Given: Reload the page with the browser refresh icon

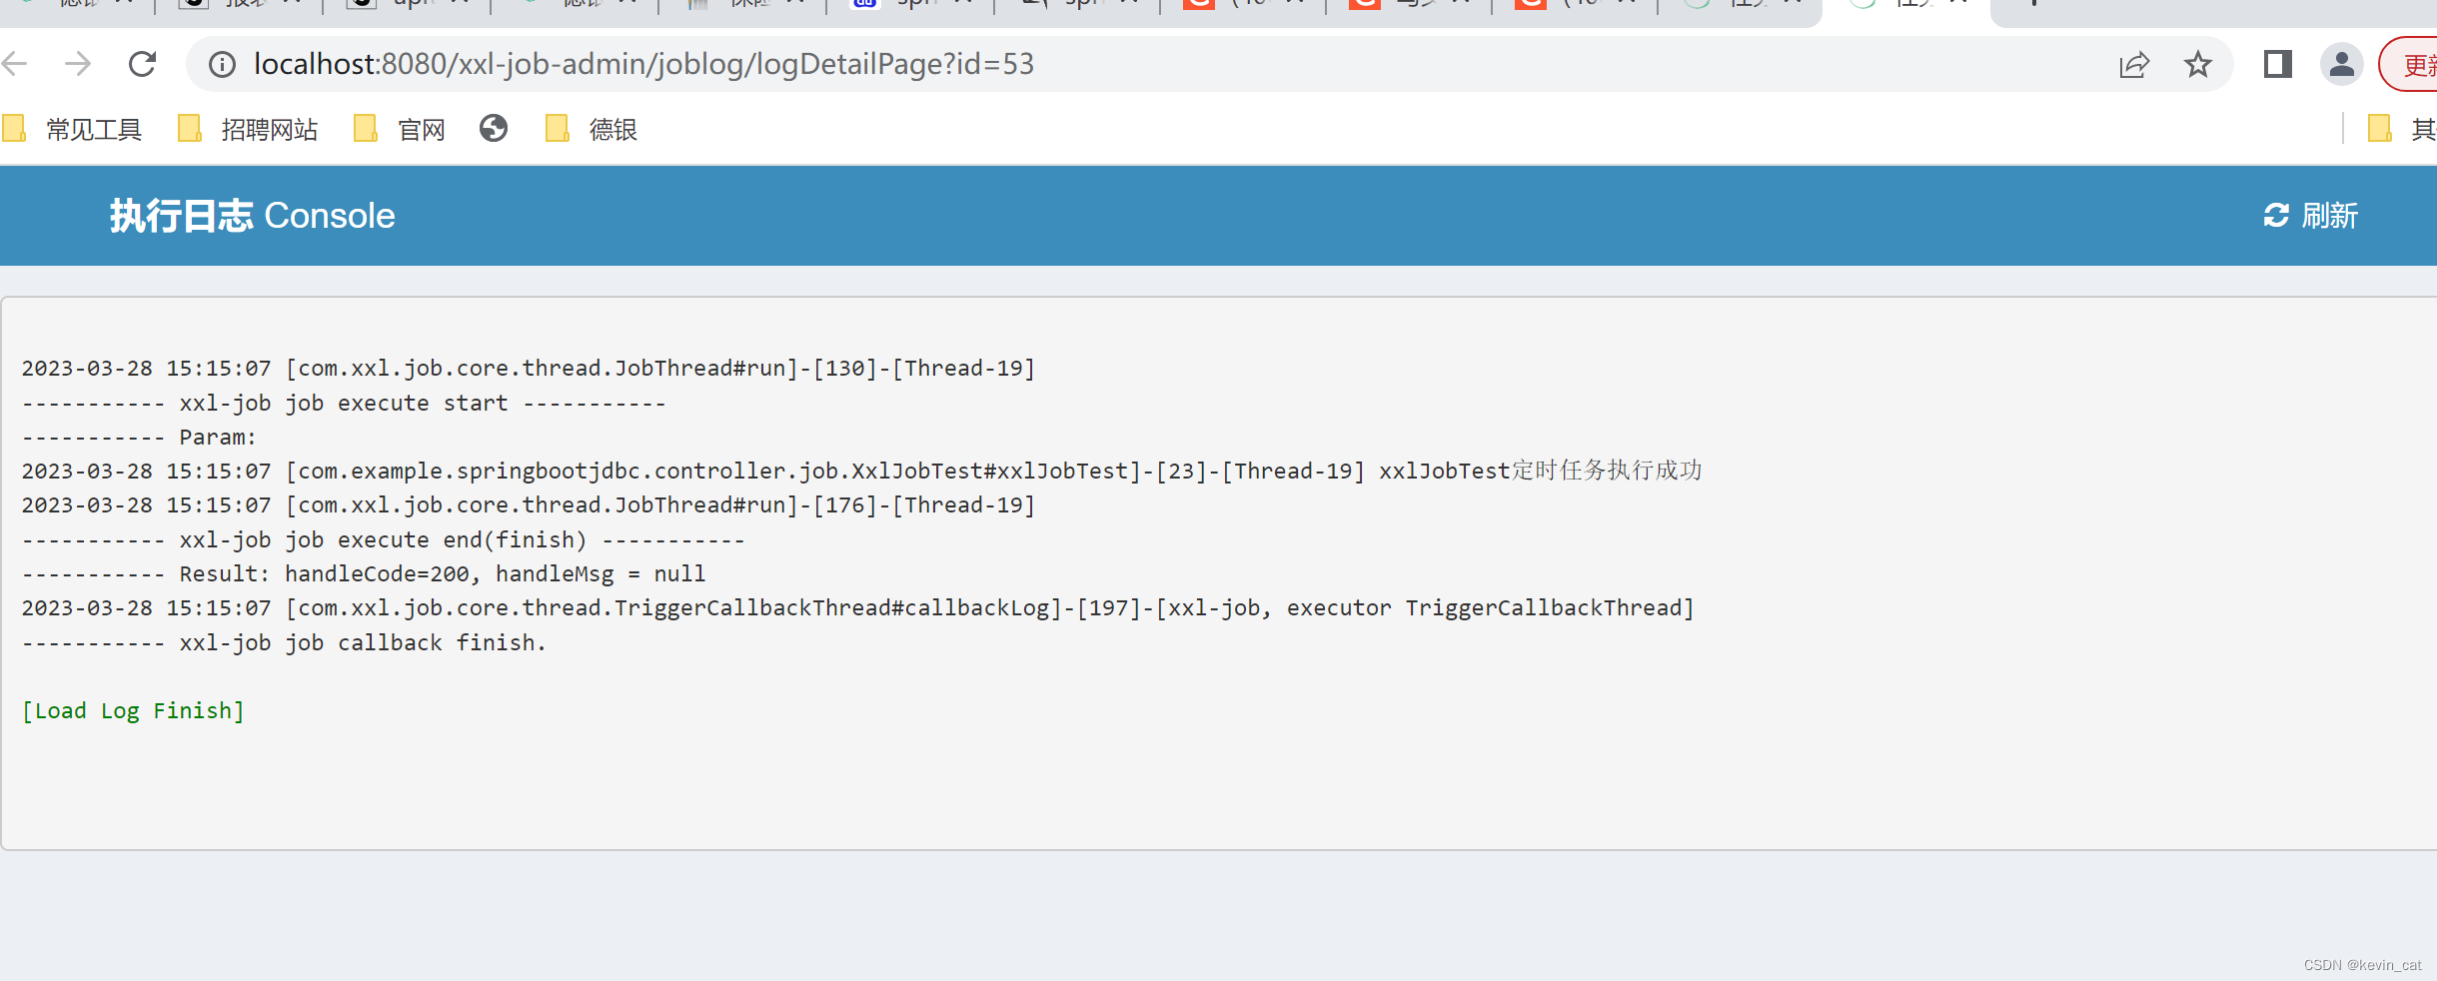Looking at the screenshot, I should point(143,65).
